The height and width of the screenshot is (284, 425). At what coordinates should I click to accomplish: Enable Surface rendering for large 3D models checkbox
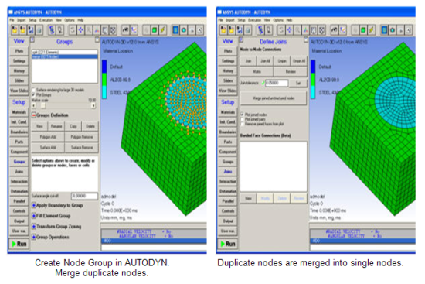point(33,90)
